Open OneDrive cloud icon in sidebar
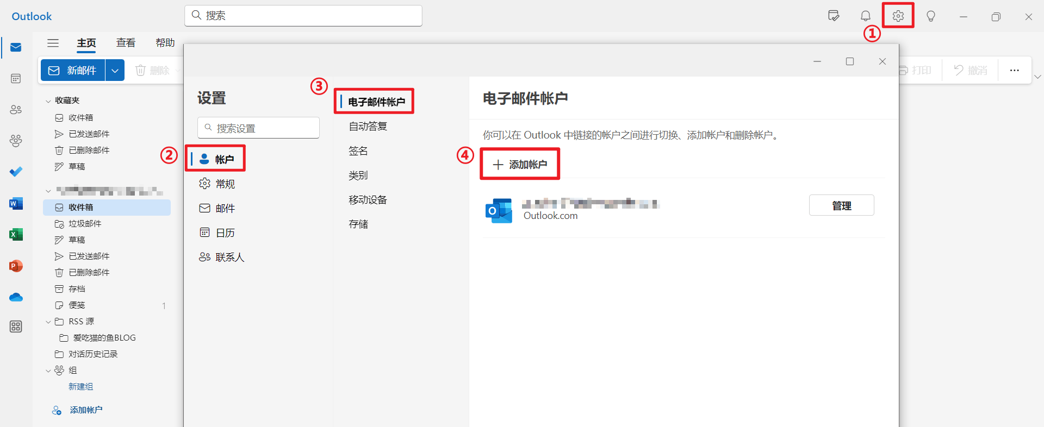This screenshot has height=427, width=1044. (x=16, y=297)
